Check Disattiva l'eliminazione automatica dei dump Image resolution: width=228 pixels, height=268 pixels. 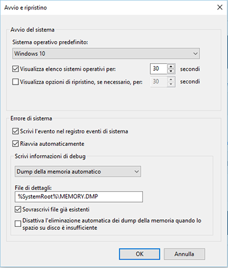coord(18,224)
